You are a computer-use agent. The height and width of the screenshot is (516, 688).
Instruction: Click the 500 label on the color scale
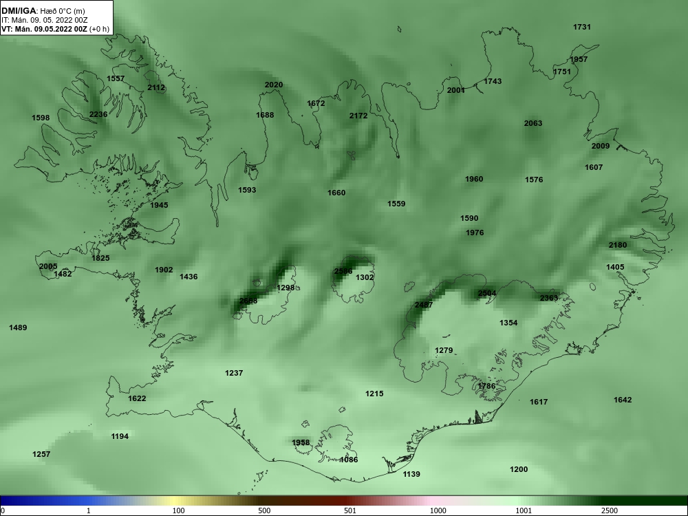(x=265, y=510)
